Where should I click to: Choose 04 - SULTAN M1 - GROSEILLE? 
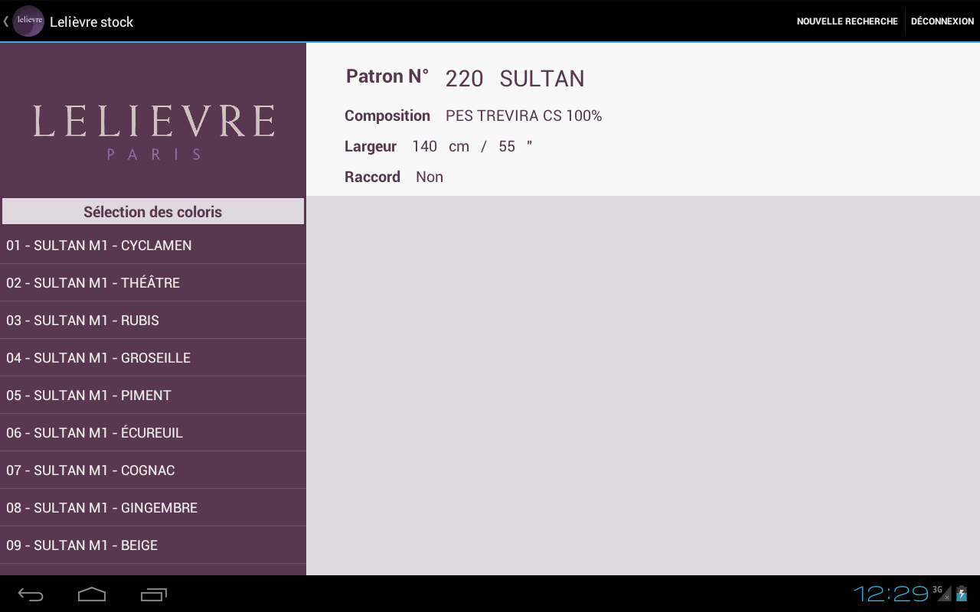coord(153,358)
